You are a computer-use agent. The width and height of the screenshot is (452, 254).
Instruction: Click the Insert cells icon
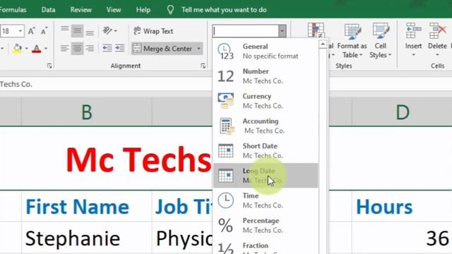(413, 30)
